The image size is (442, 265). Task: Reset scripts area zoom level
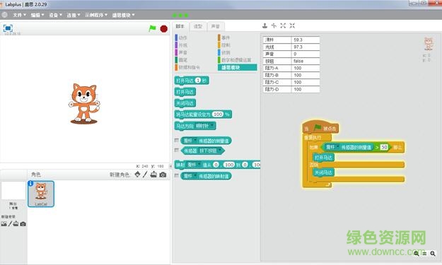[x=424, y=254]
